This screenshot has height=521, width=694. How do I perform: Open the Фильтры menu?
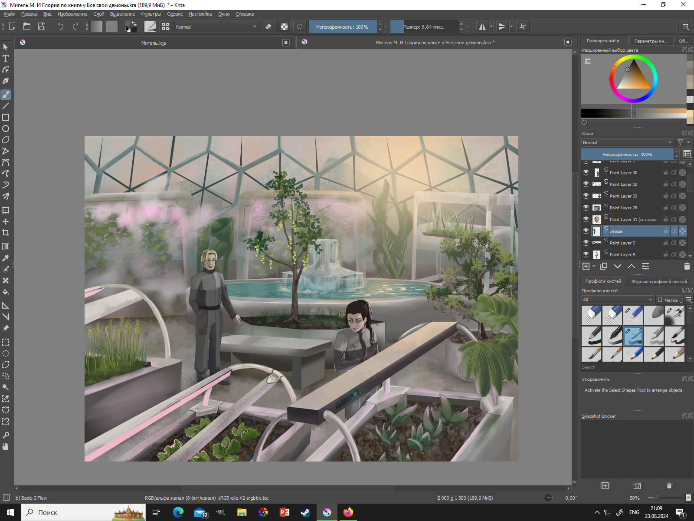tap(151, 14)
